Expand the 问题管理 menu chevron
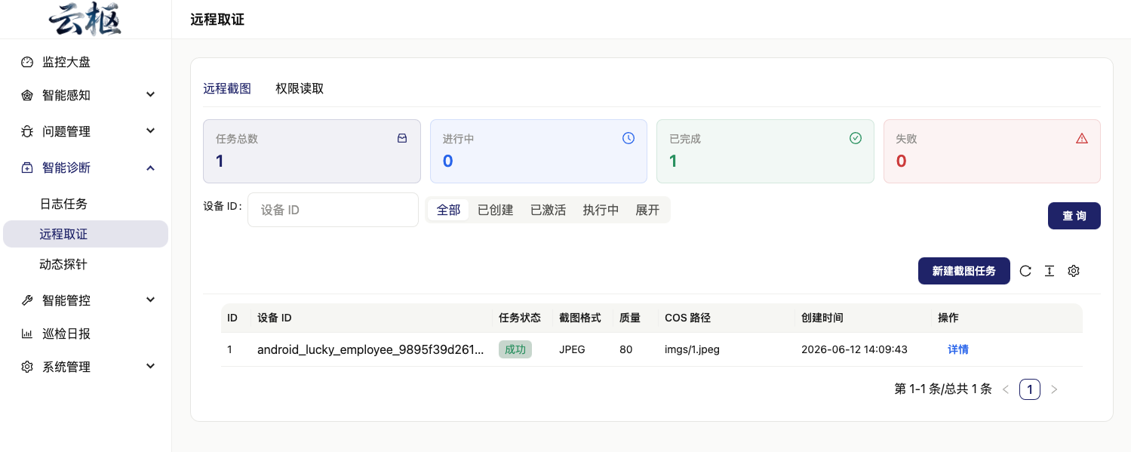Image resolution: width=1131 pixels, height=452 pixels. pyautogui.click(x=151, y=131)
